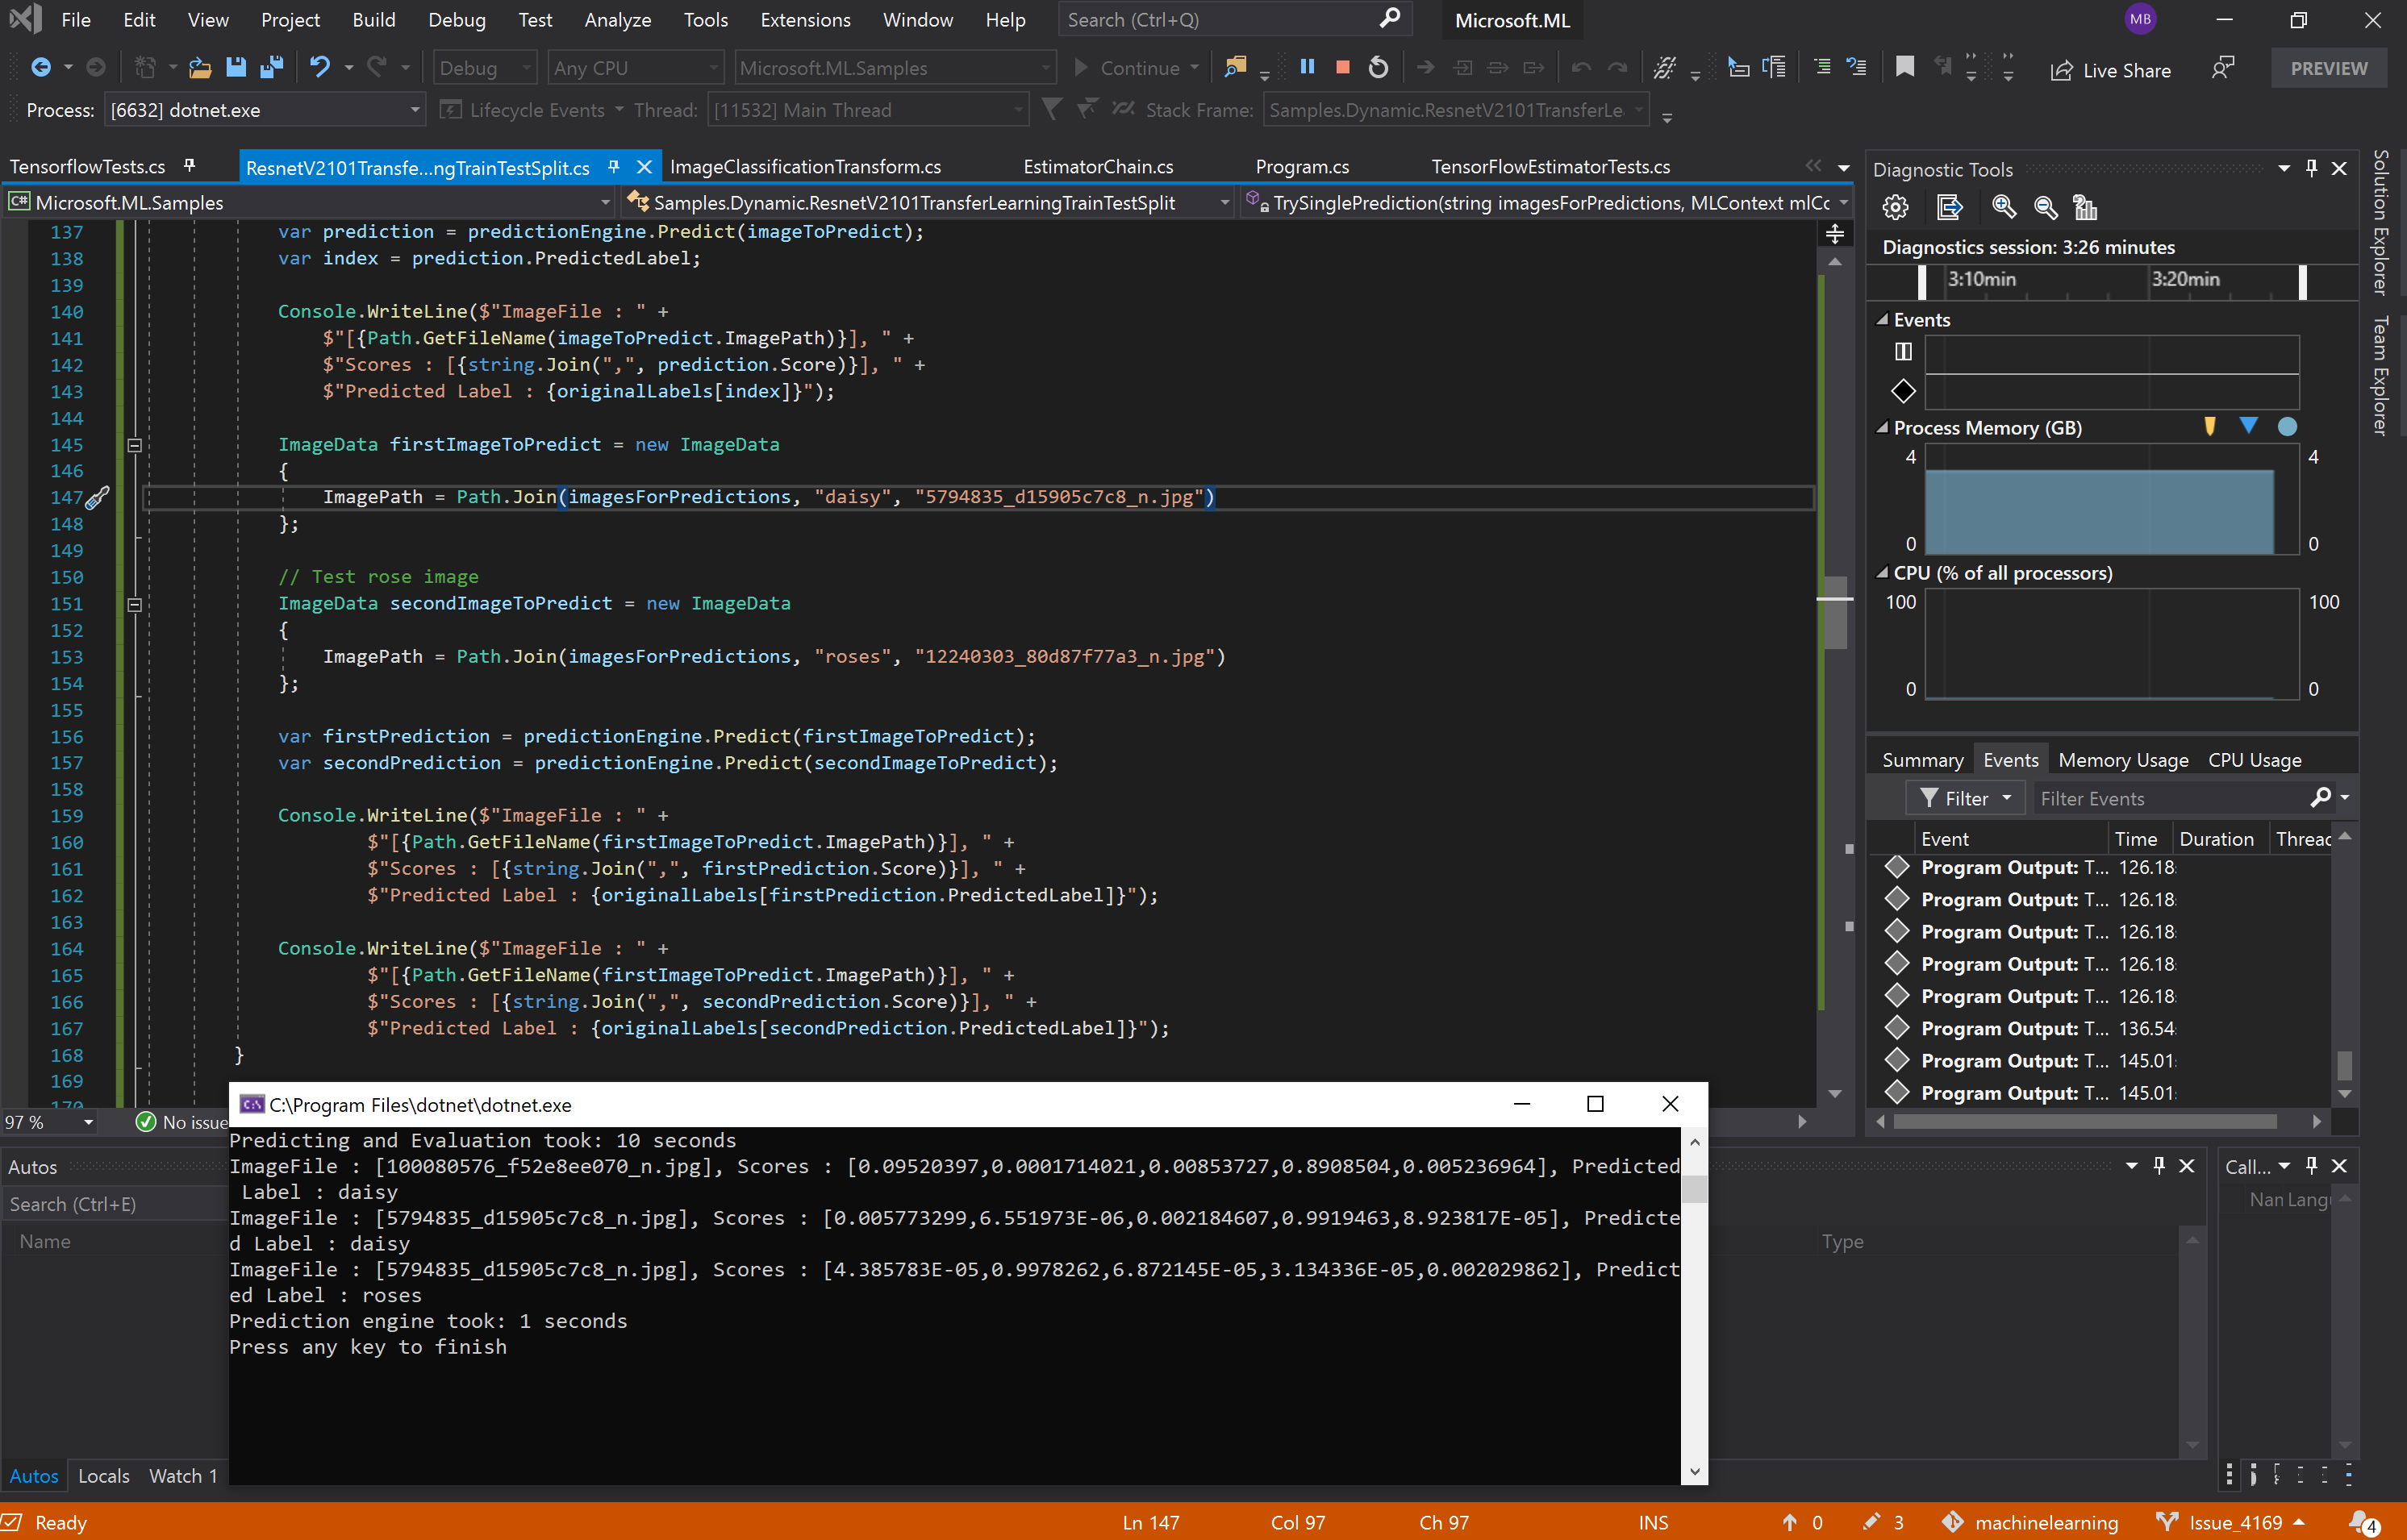Zoom in on the Diagnostic Tools timeline
The width and height of the screenshot is (2407, 1540).
[x=2003, y=207]
